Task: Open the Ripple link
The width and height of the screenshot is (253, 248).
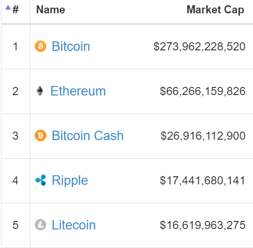Action: (x=70, y=181)
